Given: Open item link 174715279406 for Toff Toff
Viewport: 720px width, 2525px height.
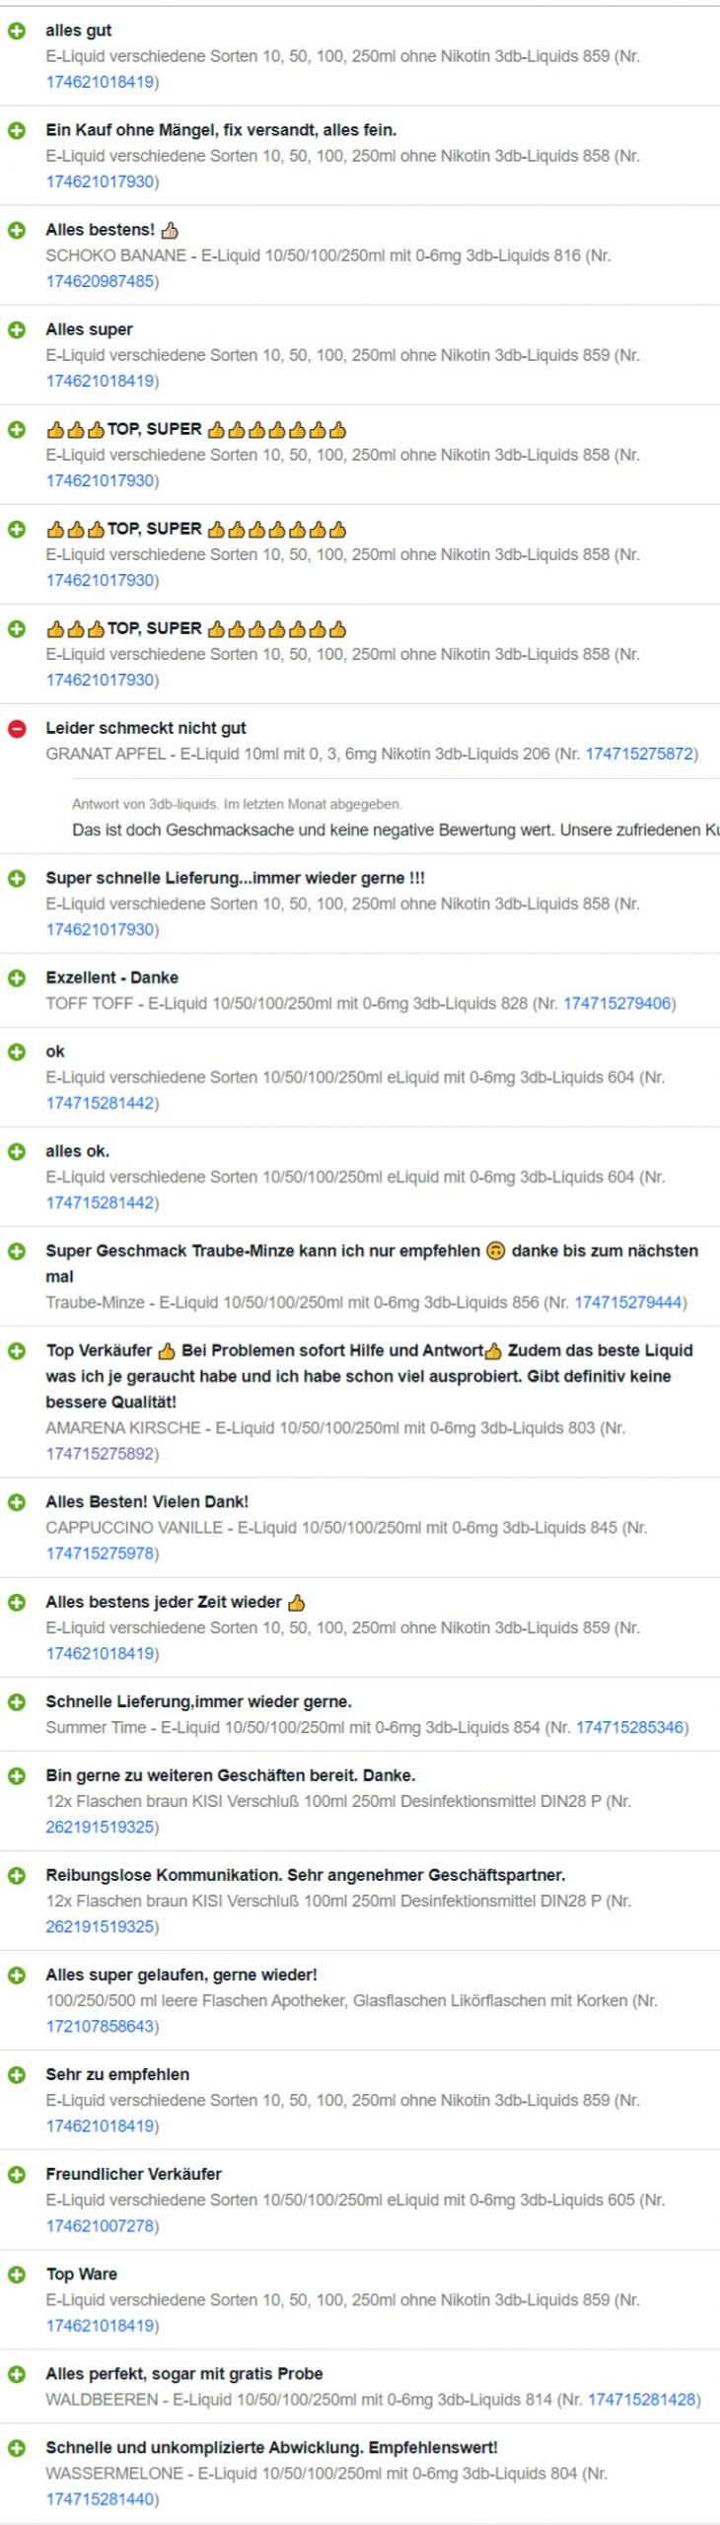Looking at the screenshot, I should click(616, 1004).
